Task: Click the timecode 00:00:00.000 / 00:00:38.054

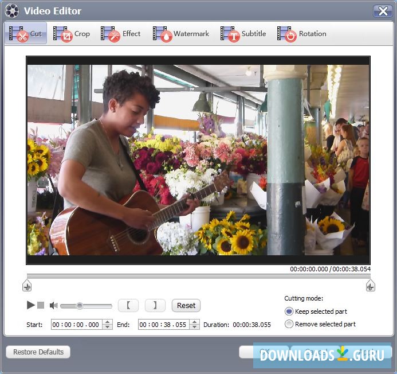Action: [x=330, y=269]
